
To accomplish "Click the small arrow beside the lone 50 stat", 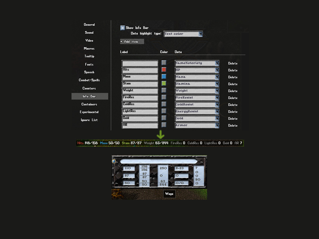I will click(113, 183).
